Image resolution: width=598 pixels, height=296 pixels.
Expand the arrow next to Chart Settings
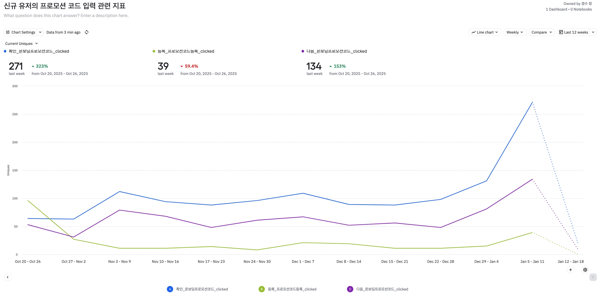click(x=40, y=32)
